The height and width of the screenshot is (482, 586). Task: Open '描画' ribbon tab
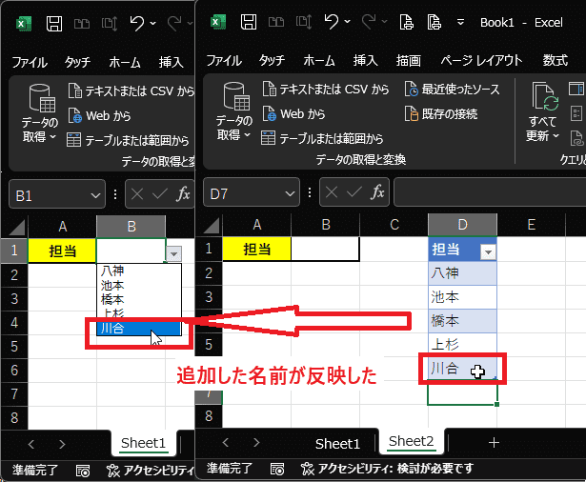point(408,61)
